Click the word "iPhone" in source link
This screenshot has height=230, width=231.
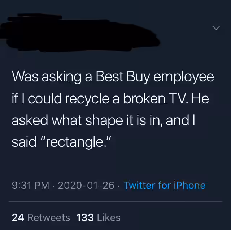coord(189,185)
